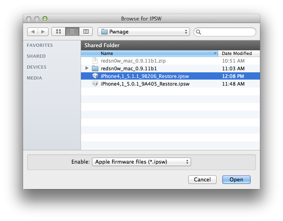
Task: Click the redsn0w zip file icon
Action: [95, 61]
